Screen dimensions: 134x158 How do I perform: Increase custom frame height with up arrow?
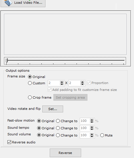82,82
